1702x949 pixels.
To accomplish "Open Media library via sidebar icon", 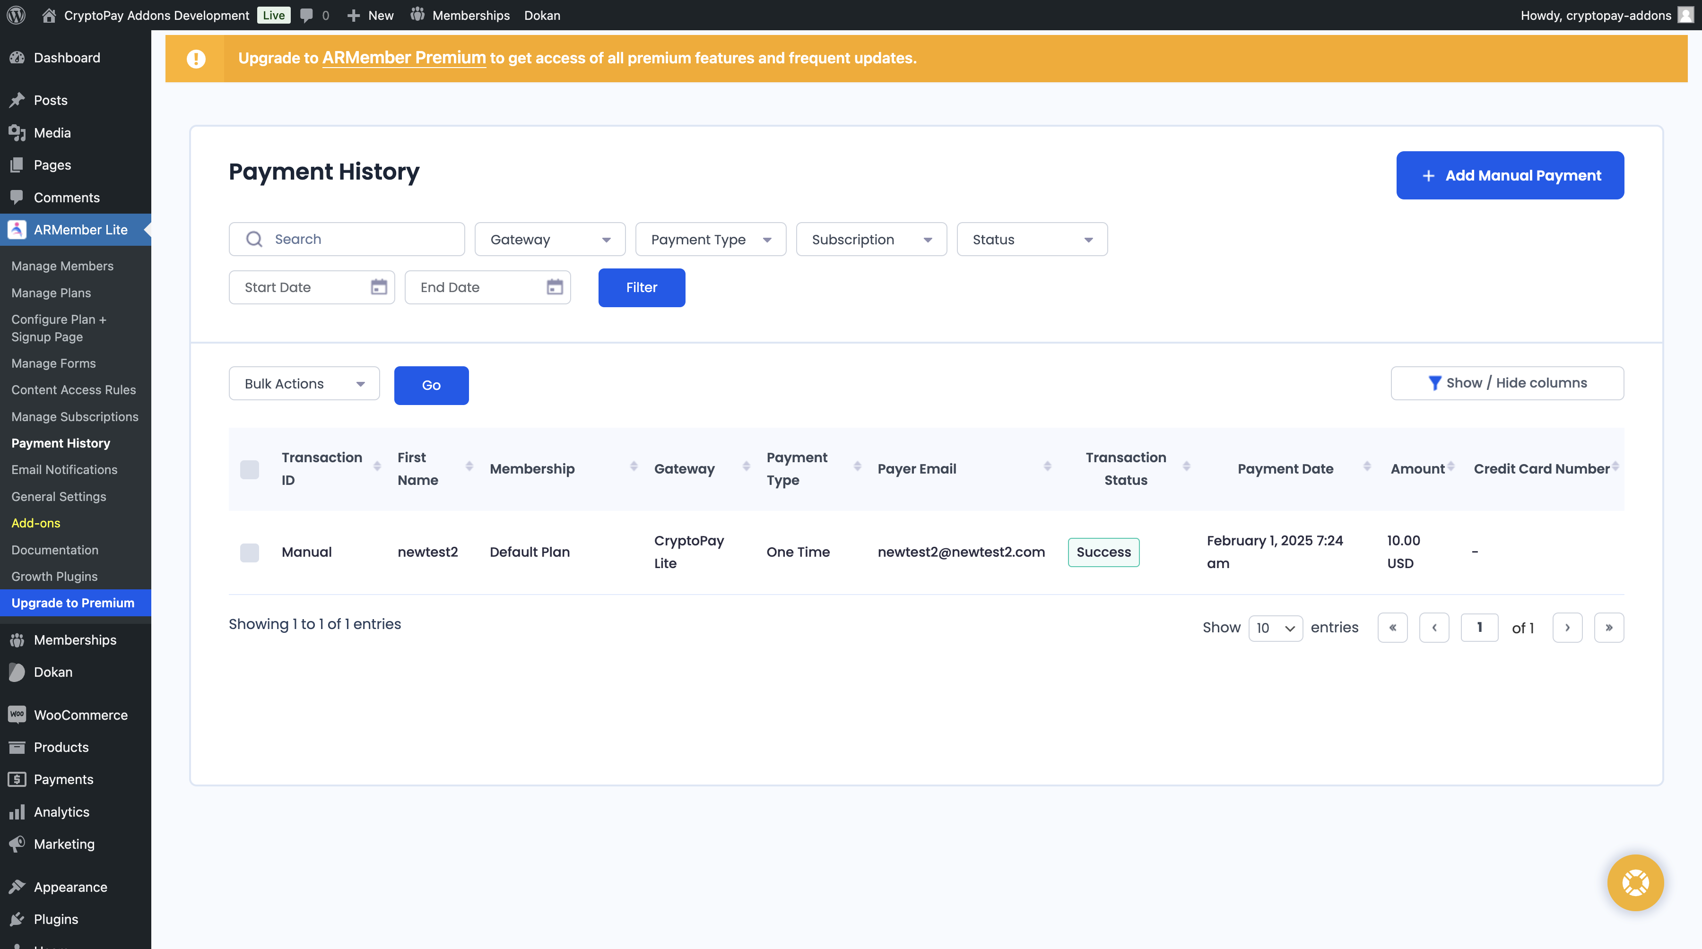I will [17, 132].
